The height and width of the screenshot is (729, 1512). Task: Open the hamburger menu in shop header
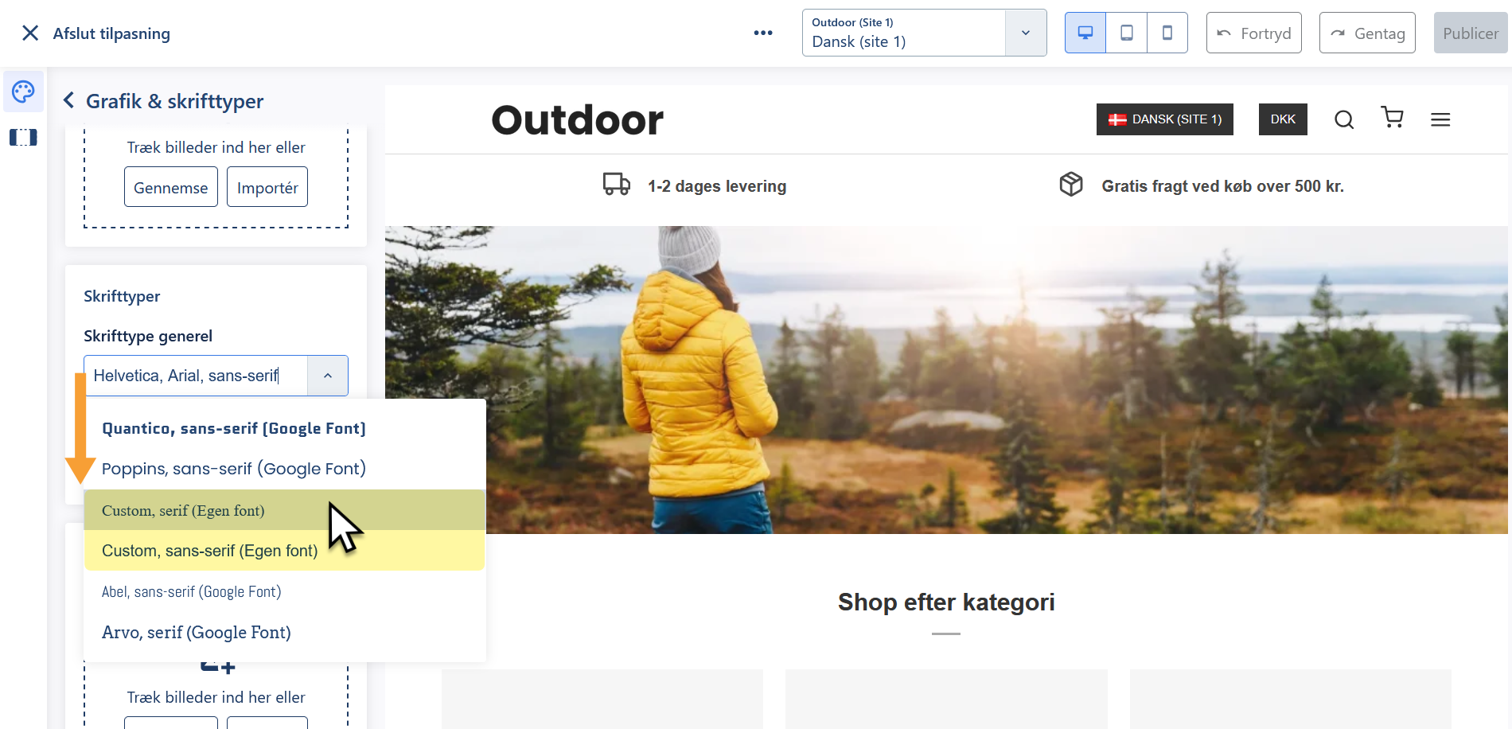point(1440,119)
